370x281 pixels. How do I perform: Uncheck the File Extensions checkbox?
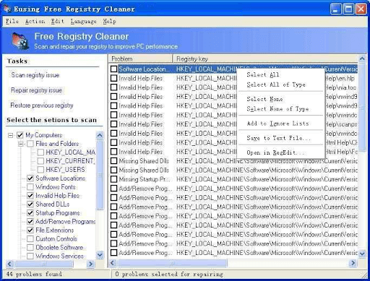30,230
